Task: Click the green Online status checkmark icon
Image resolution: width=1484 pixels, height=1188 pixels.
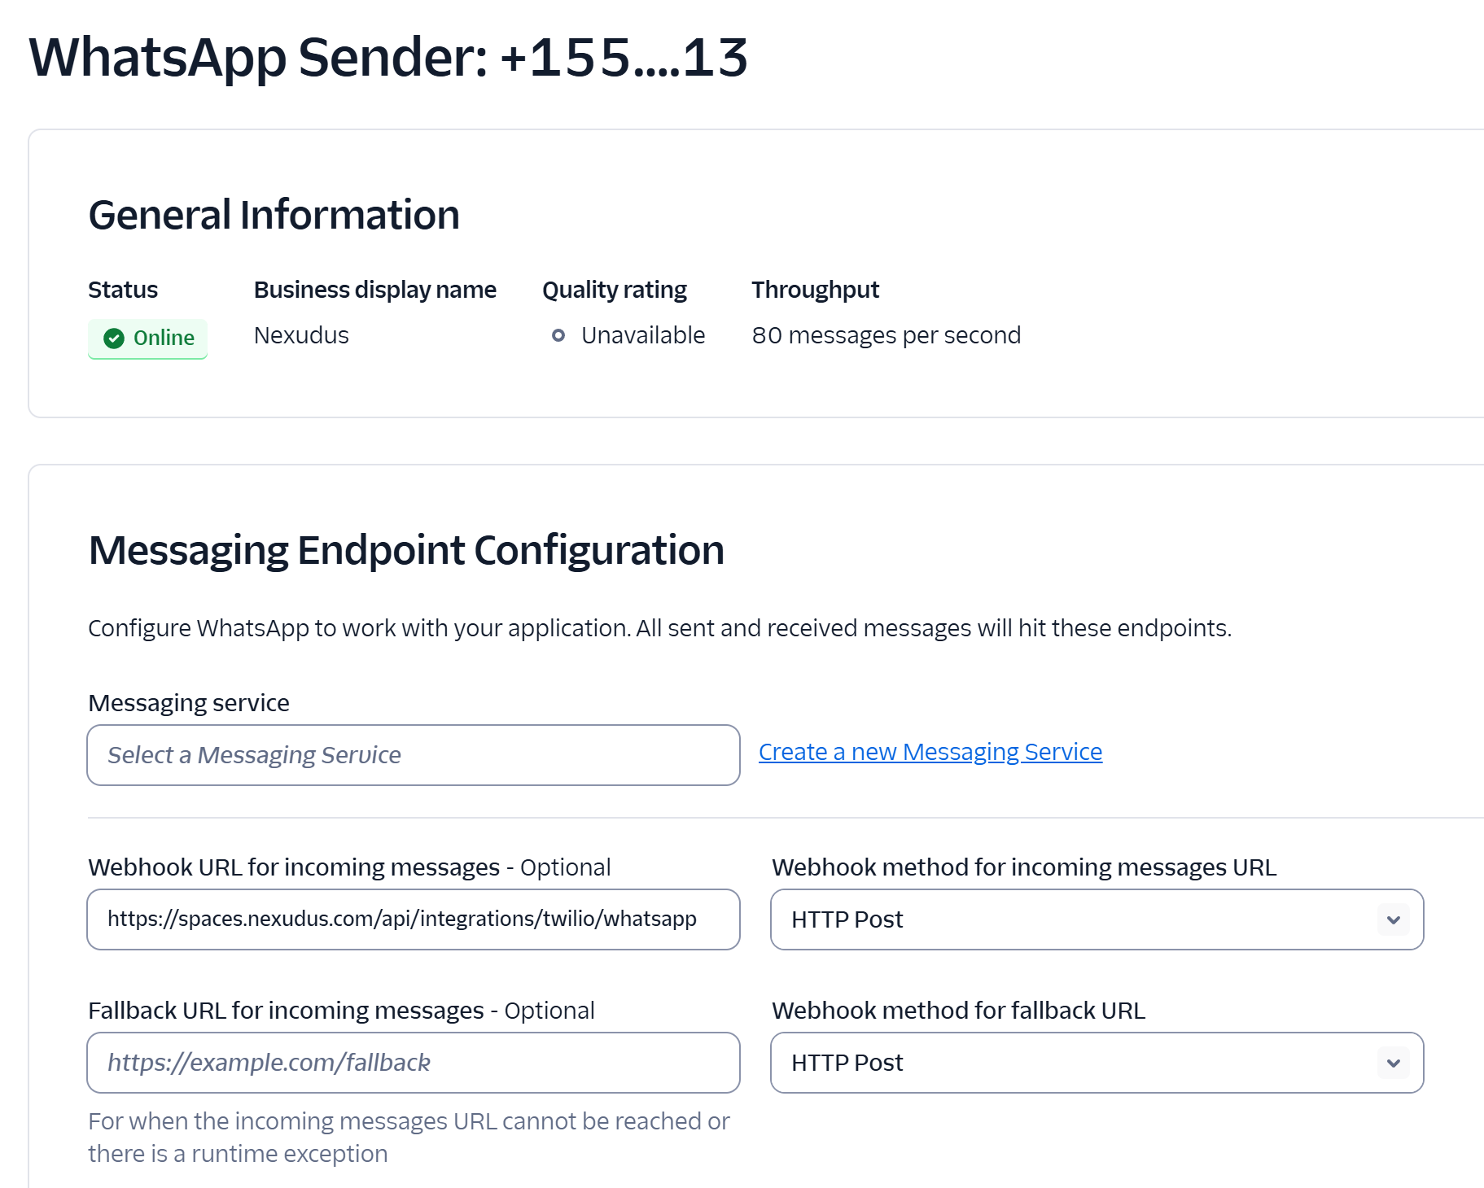Action: [x=115, y=338]
